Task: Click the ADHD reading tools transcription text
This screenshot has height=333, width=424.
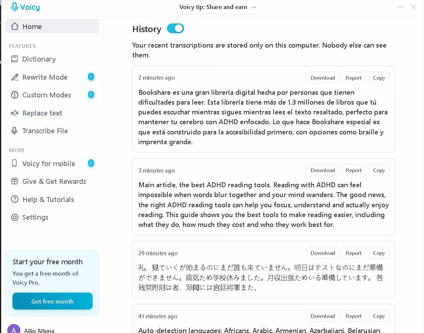Action: 263,205
